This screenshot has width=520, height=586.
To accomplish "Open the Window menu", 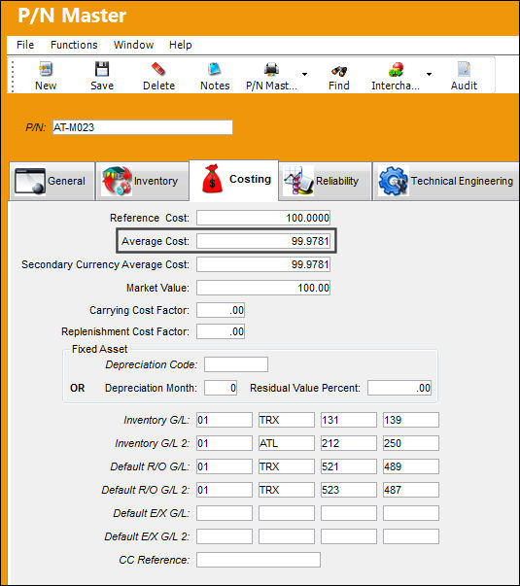I will [133, 45].
